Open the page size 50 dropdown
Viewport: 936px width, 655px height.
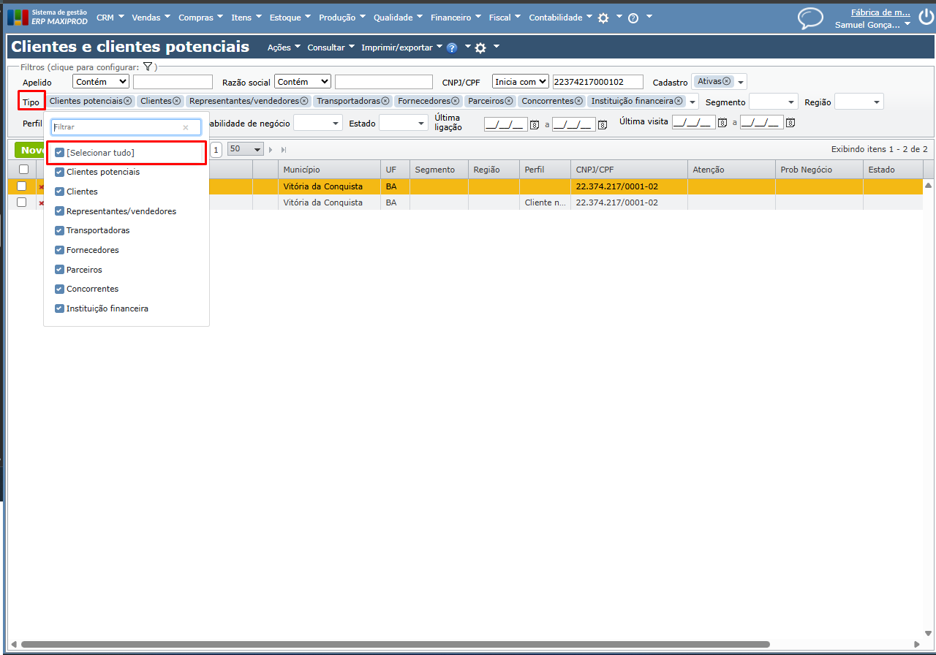(x=246, y=149)
